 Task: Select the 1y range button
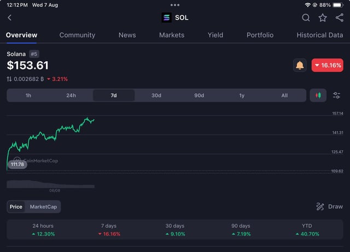242,95
